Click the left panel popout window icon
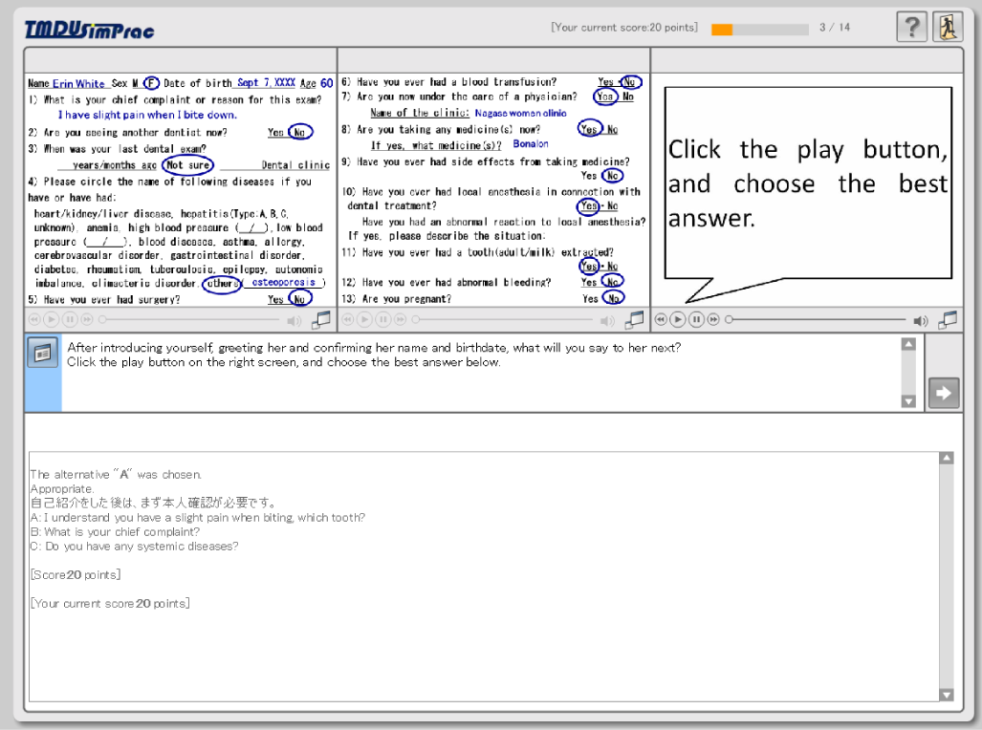 point(321,320)
